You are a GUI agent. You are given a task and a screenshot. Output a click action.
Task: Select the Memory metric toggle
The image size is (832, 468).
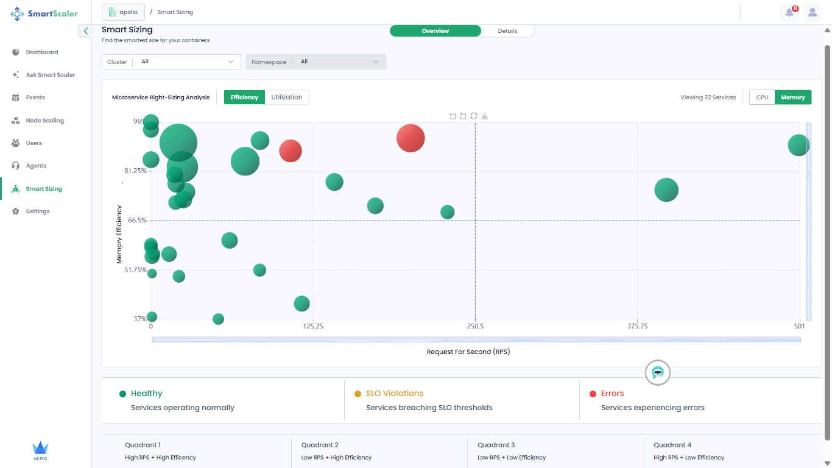tap(792, 97)
